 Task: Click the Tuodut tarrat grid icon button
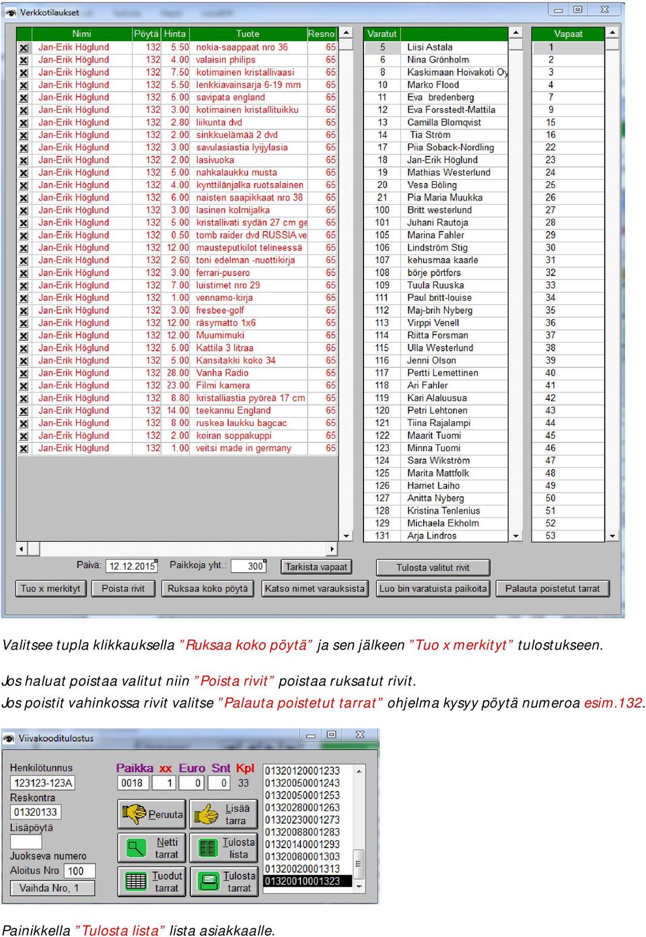[152, 881]
